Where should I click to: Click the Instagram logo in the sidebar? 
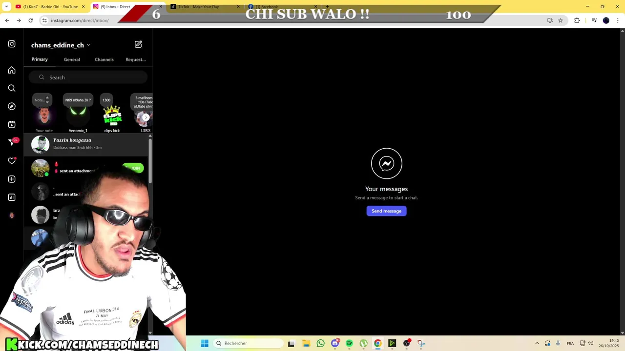[x=12, y=44]
